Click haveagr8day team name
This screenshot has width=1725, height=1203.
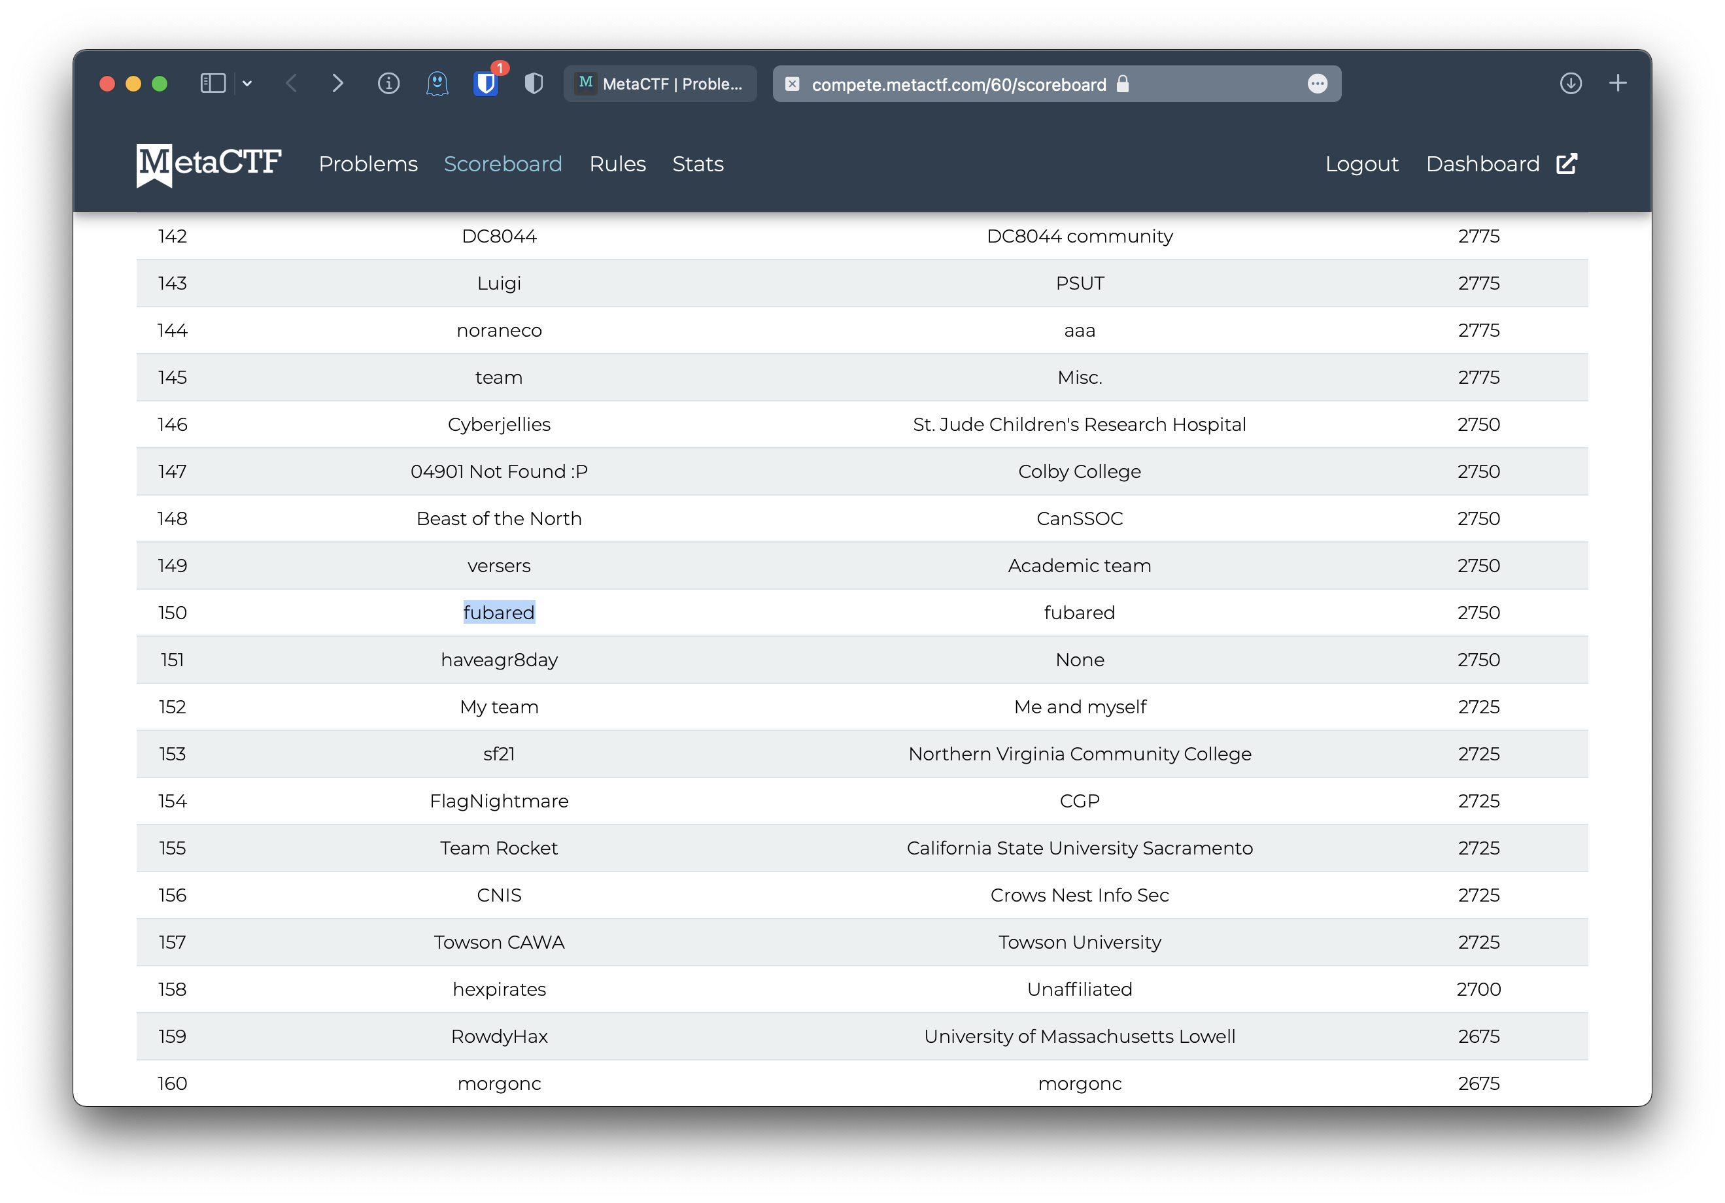[499, 660]
